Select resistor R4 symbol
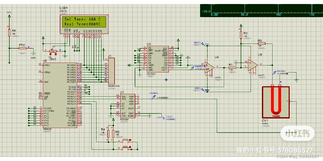 (x=109, y=134)
